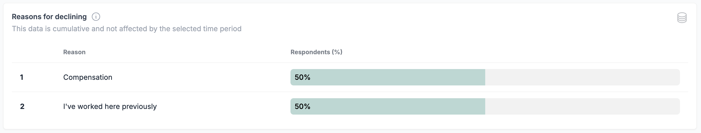This screenshot has height=133, width=701.
Task: Click the 50% label in the second row
Action: click(x=302, y=106)
